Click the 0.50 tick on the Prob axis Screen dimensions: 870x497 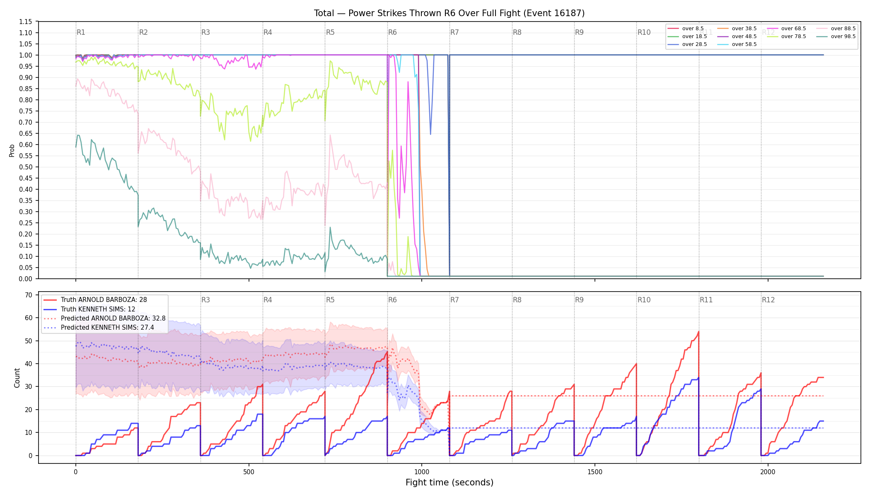tap(26, 167)
